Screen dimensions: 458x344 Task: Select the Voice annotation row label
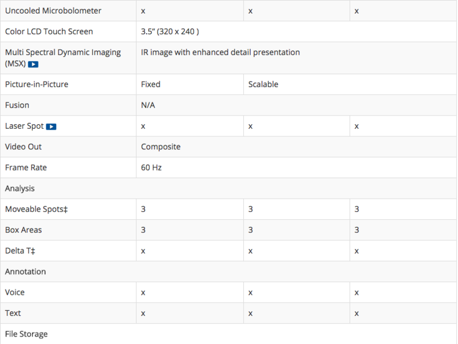pyautogui.click(x=15, y=292)
